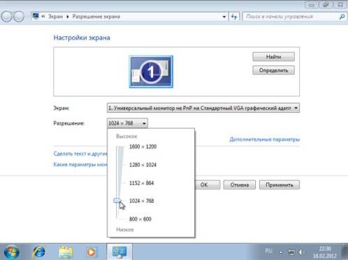This screenshot has height=260, width=348.
Task: Select the 800 × 600 resolution
Action: pyautogui.click(x=140, y=219)
